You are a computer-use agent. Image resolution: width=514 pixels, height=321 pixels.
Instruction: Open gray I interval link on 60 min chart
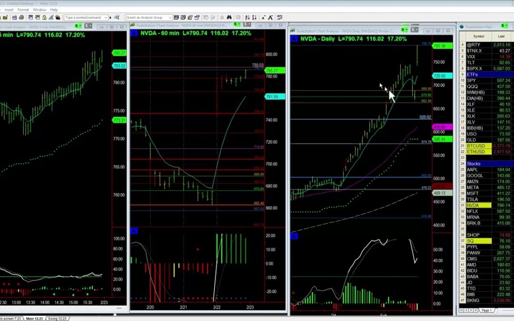point(247,25)
